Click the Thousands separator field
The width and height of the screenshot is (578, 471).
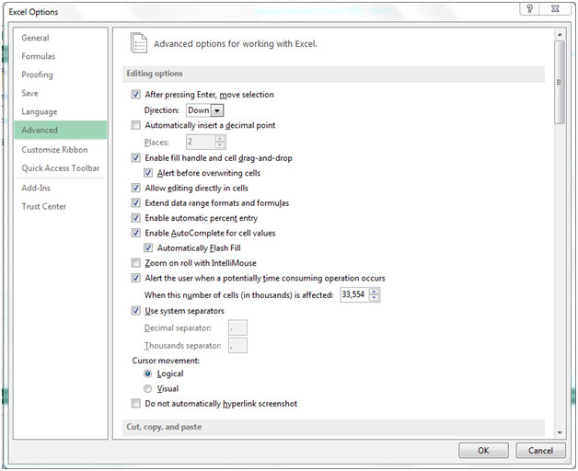coord(237,345)
